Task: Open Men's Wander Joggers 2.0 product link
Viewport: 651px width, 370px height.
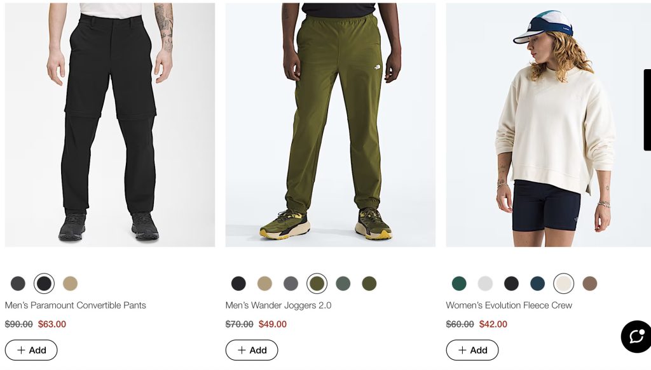Action: (x=278, y=305)
